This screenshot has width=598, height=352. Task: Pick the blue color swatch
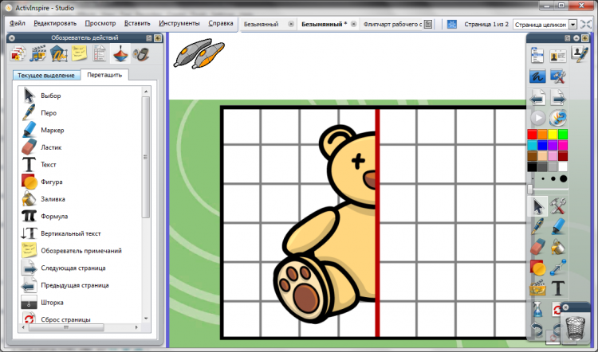point(542,145)
